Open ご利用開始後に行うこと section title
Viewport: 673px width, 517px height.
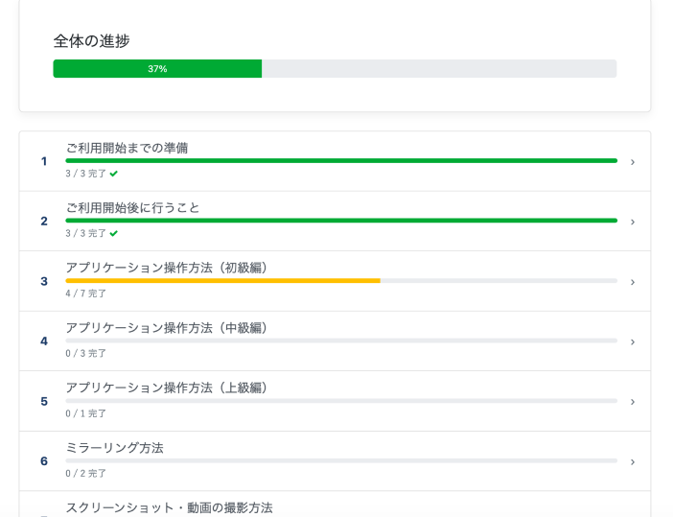pos(132,207)
